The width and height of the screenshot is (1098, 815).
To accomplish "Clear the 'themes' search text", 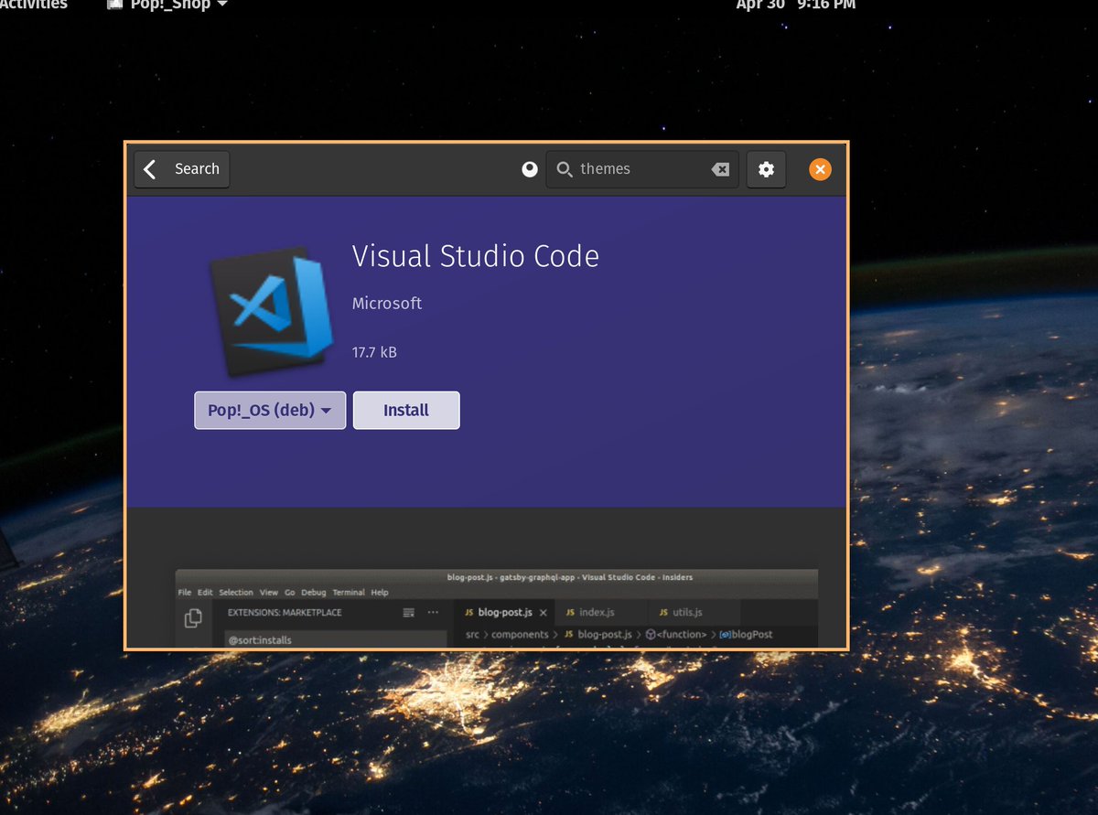I will [x=721, y=169].
